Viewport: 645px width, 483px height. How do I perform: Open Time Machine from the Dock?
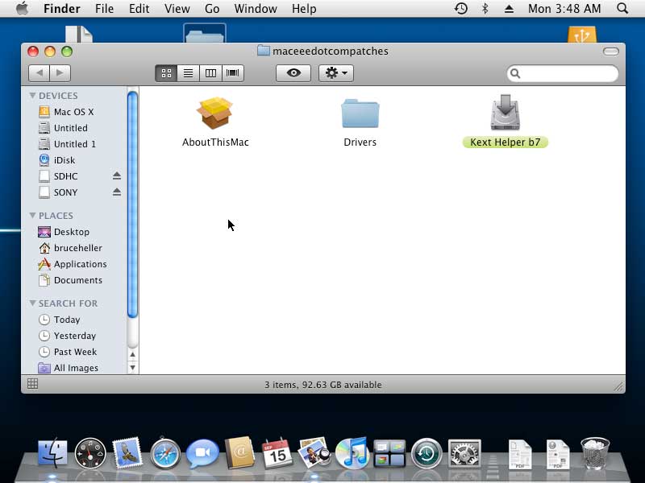[x=427, y=453]
